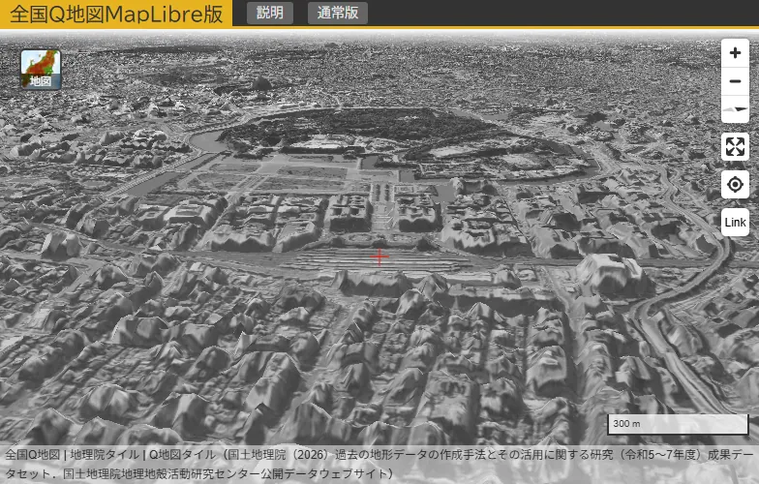This screenshot has height=484, width=759.
Task: Click the 全国Q地図MapLibre版 title
Action: coord(116,14)
